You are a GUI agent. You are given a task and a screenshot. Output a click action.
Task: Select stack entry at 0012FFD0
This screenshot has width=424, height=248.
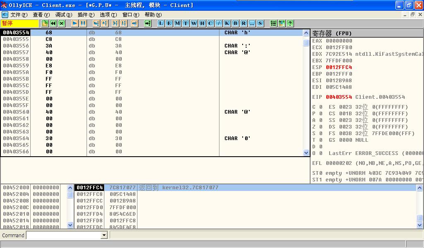[245, 207]
